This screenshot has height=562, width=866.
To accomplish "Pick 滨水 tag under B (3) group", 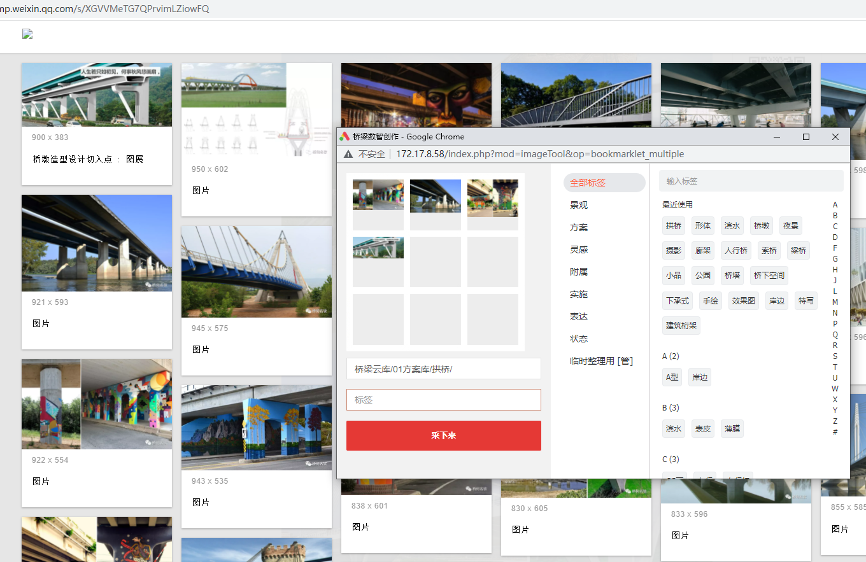I will [674, 428].
